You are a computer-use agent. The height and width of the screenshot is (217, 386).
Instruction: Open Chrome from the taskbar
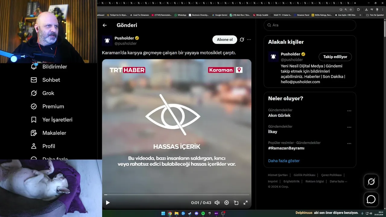[170, 213]
